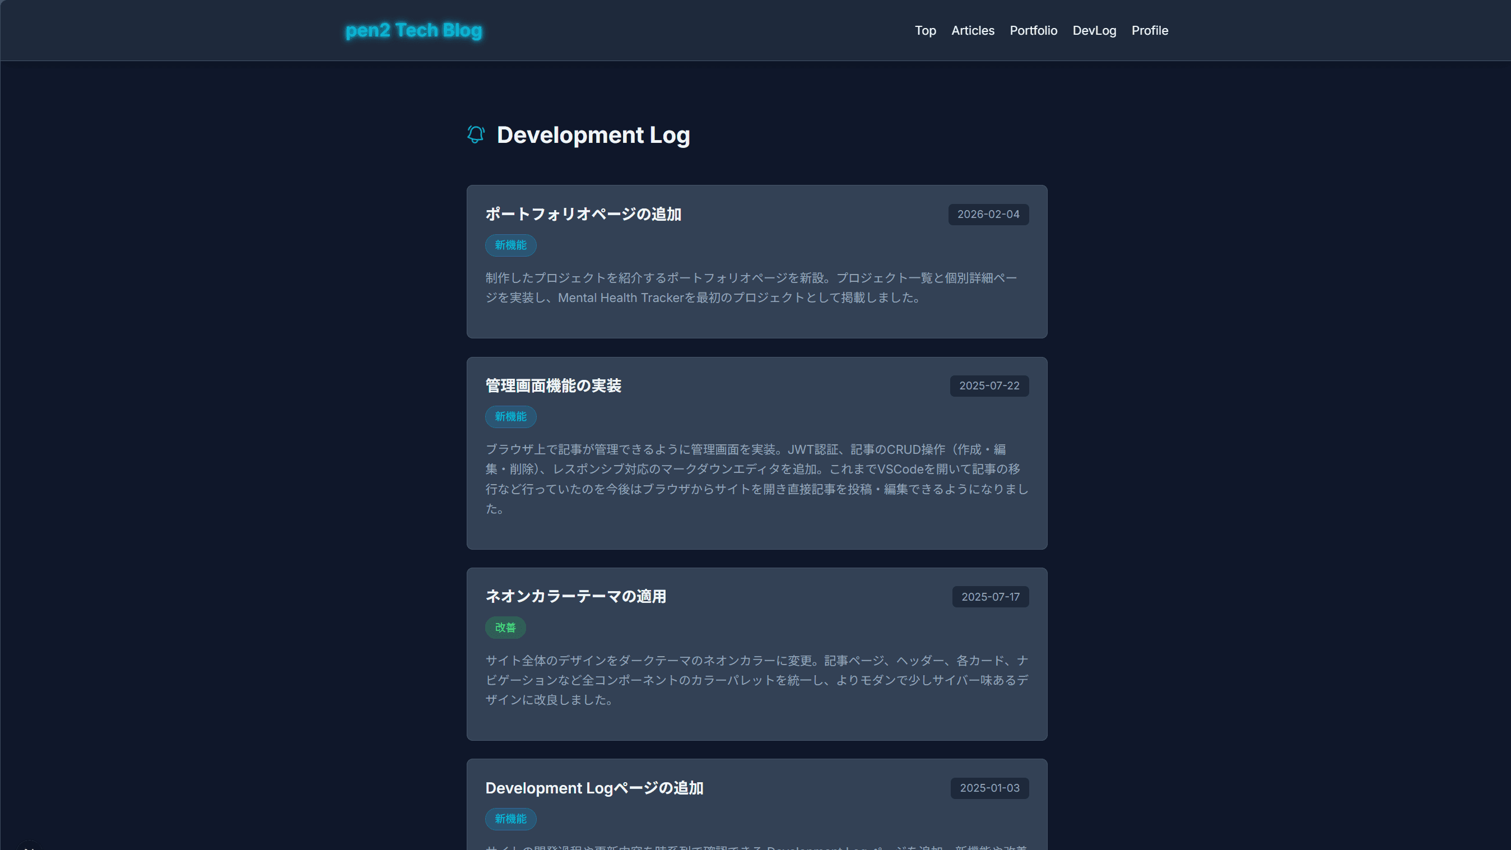
Task: Click the 2026-02-04 date badge
Action: coord(988,214)
